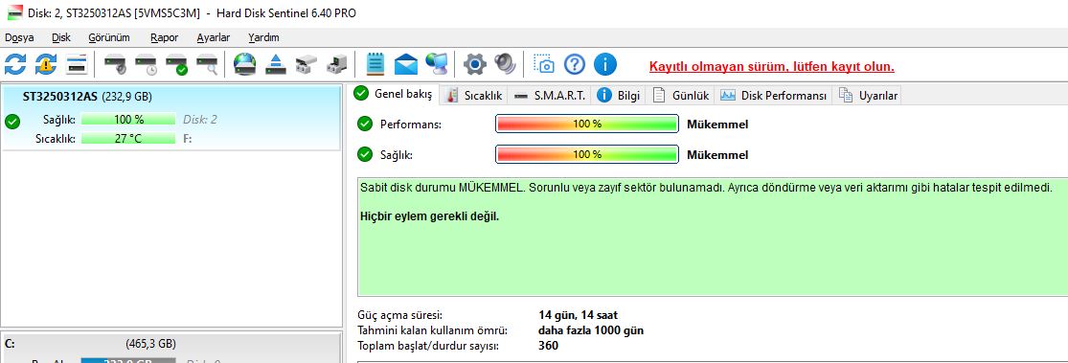Click the 'Hiçbir eylem gerekli değil.' text

[429, 216]
